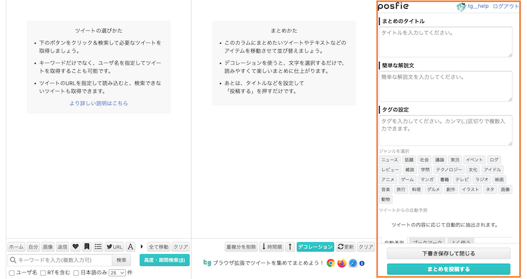
Task: Click the Twitter URL button
Action: coord(115,247)
